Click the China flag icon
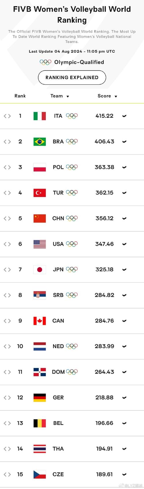Viewport: 144px width, 489px height. 39,218
